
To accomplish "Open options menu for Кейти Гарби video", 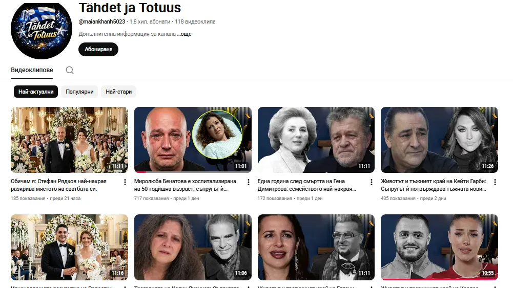I will 495,182.
